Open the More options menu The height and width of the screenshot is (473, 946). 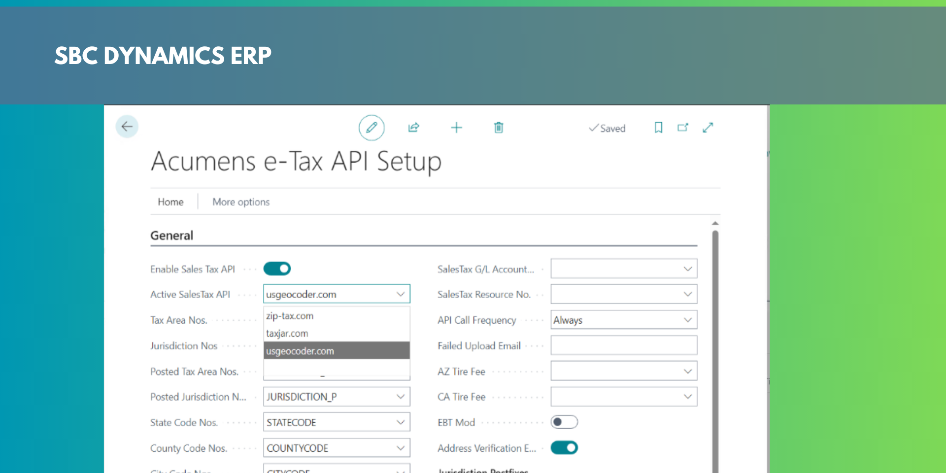click(x=241, y=202)
